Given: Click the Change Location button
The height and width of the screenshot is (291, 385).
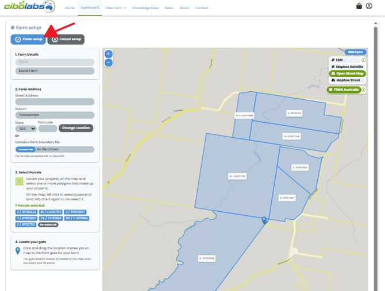Looking at the screenshot, I should pyautogui.click(x=75, y=128).
